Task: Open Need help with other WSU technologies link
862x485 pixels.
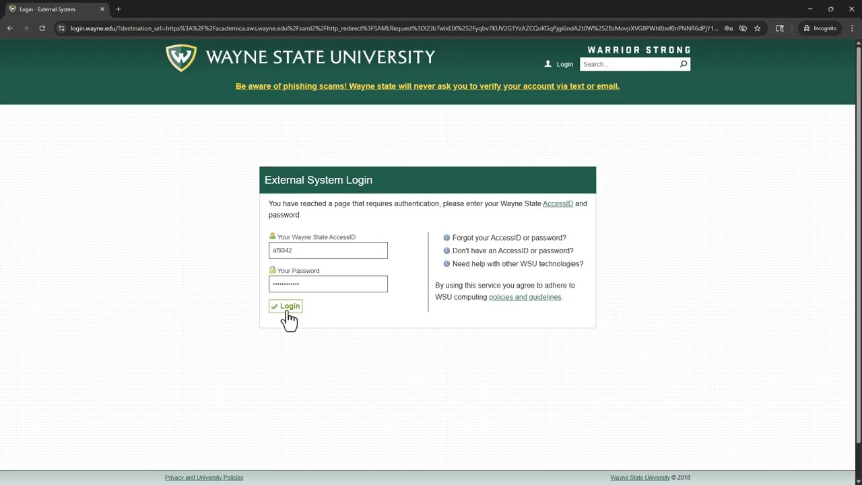Action: point(518,264)
